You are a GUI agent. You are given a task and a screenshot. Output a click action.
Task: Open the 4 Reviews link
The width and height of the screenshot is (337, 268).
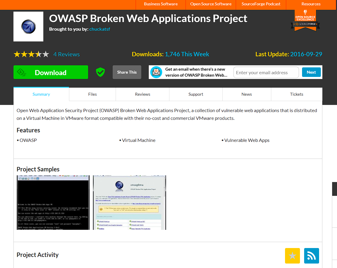pos(66,54)
